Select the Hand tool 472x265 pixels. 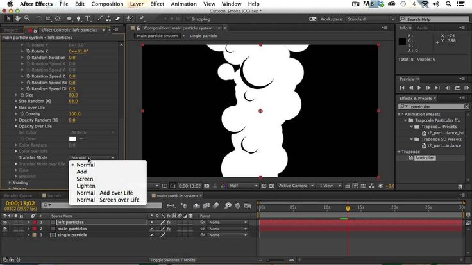tap(18, 19)
